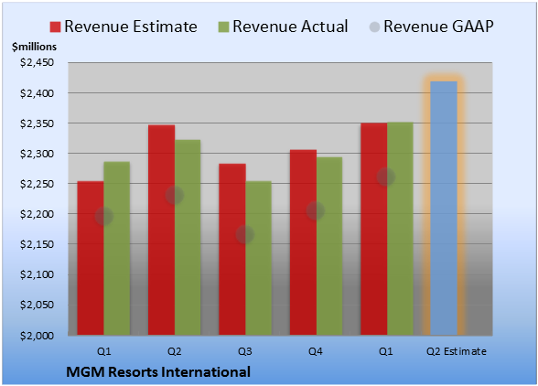538x386 pixels.
Task: Click the Q3 Revenue GAAP dot marker
Action: point(245,235)
